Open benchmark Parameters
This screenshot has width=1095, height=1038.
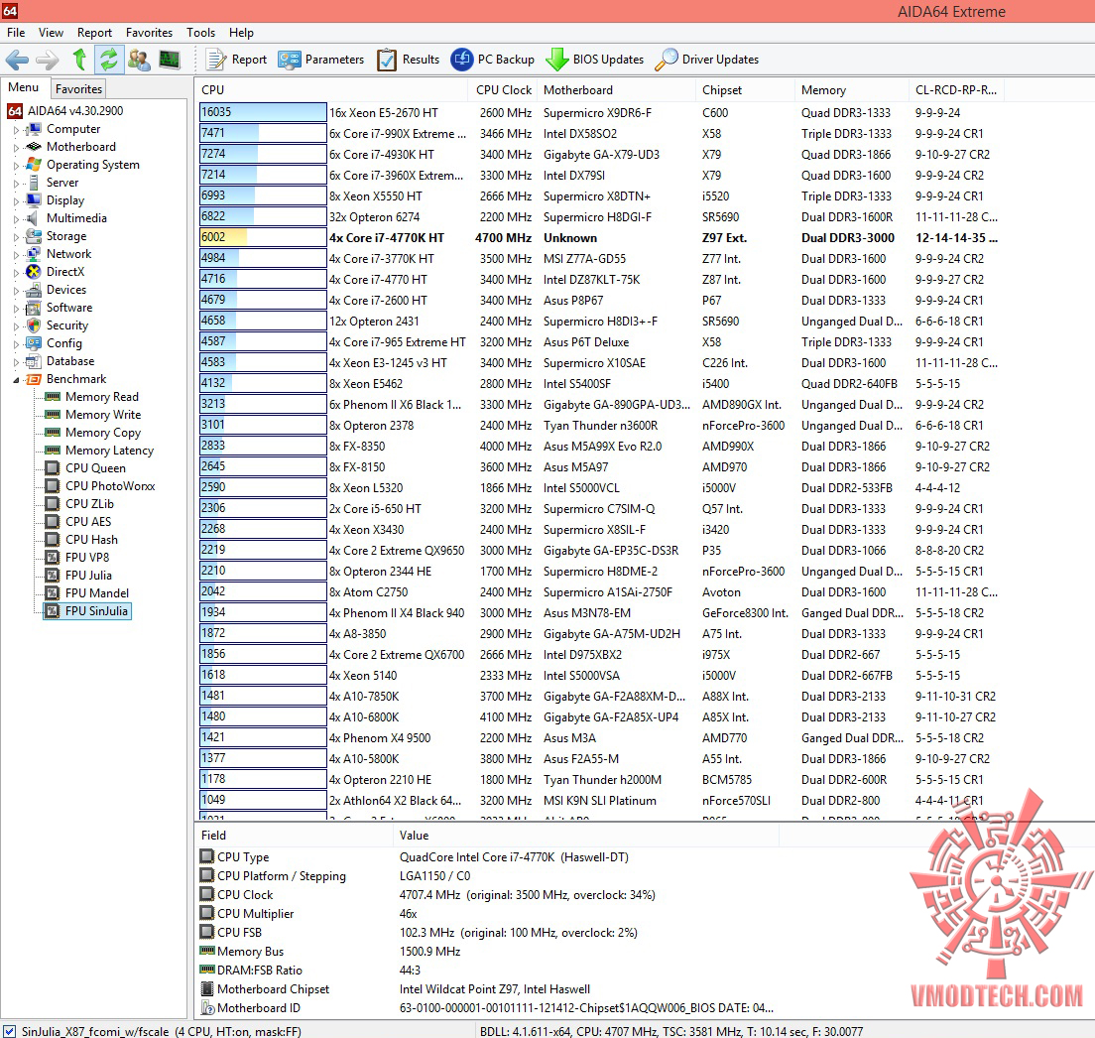pyautogui.click(x=320, y=60)
